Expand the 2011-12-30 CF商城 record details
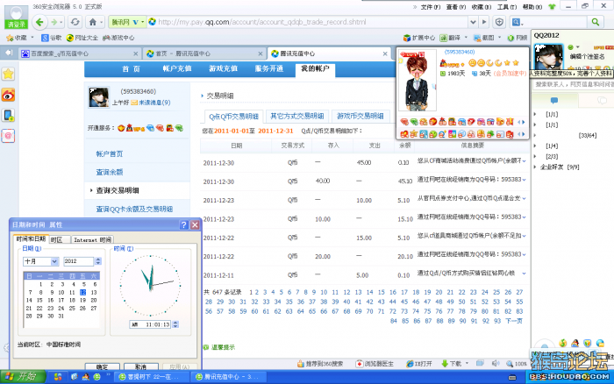This screenshot has width=614, height=384. click(524, 161)
